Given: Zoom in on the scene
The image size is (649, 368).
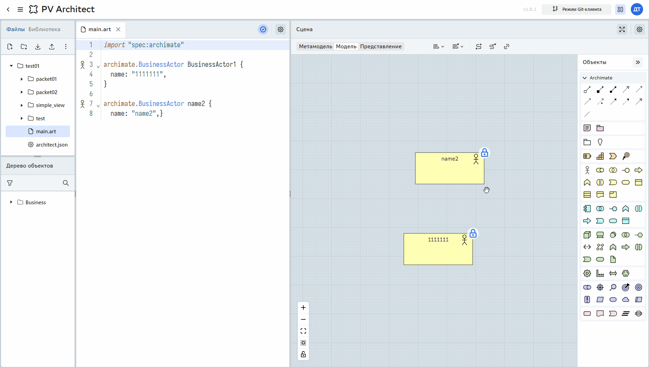Looking at the screenshot, I should pos(303,307).
